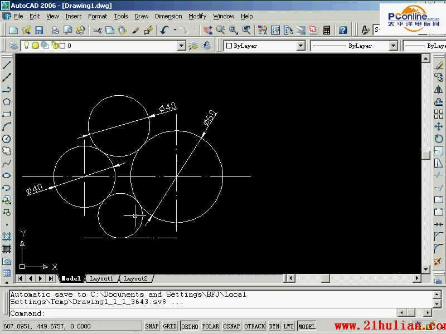Toggle POLAR tracking in status bar
Screen dimensions: 446x334
point(211,326)
